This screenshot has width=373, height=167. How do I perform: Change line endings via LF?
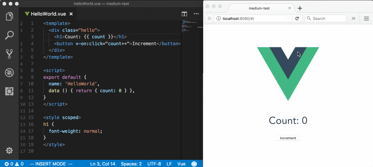coord(169,164)
